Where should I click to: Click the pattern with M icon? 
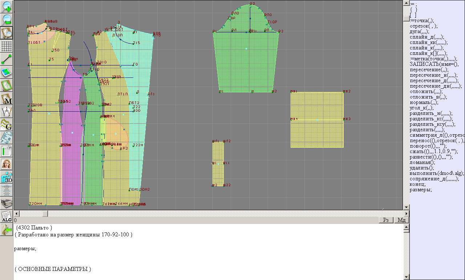pos(7,99)
